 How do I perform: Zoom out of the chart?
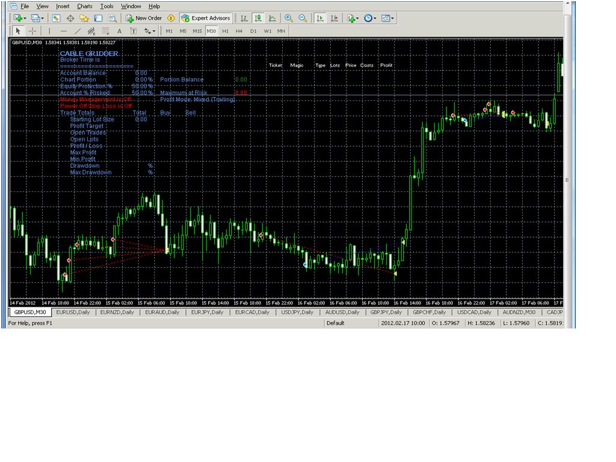click(303, 18)
